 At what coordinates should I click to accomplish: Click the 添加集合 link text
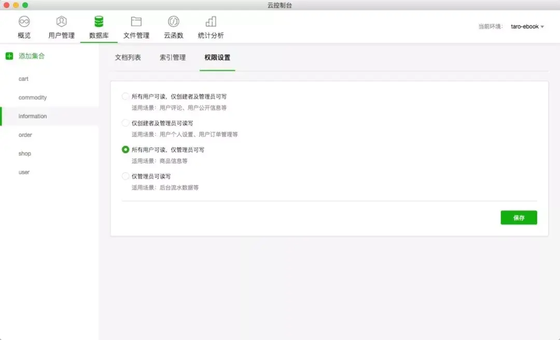tap(32, 56)
